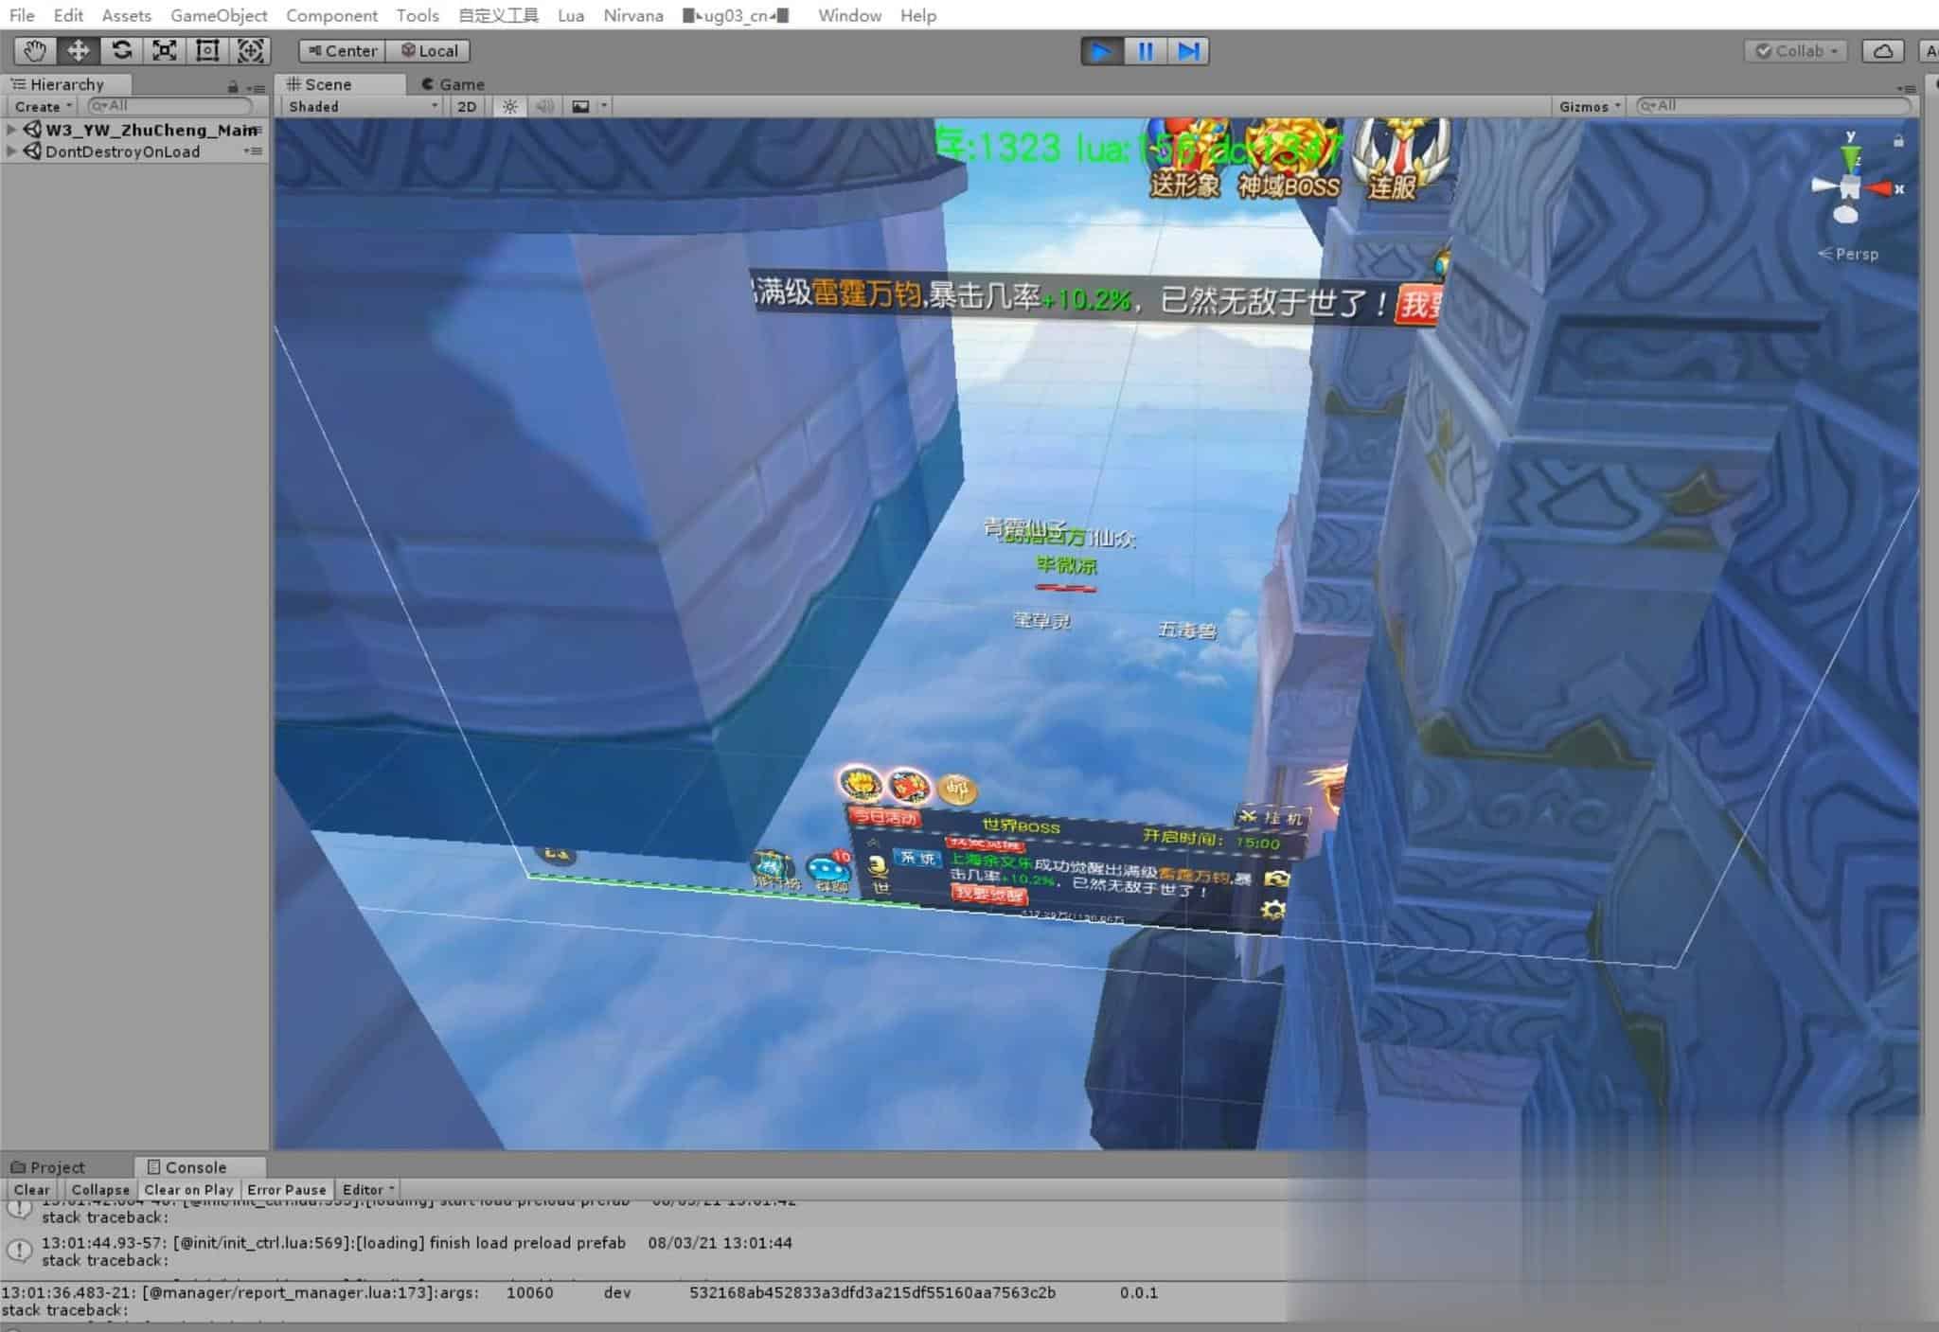Open the Window menu
The image size is (1939, 1332).
pyautogui.click(x=849, y=15)
